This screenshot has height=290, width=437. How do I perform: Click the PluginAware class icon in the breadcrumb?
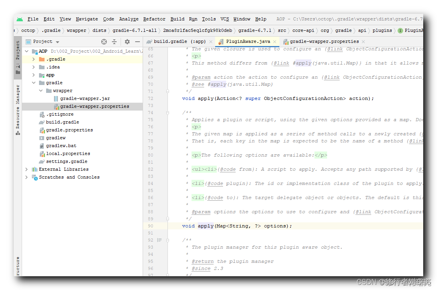point(401,30)
